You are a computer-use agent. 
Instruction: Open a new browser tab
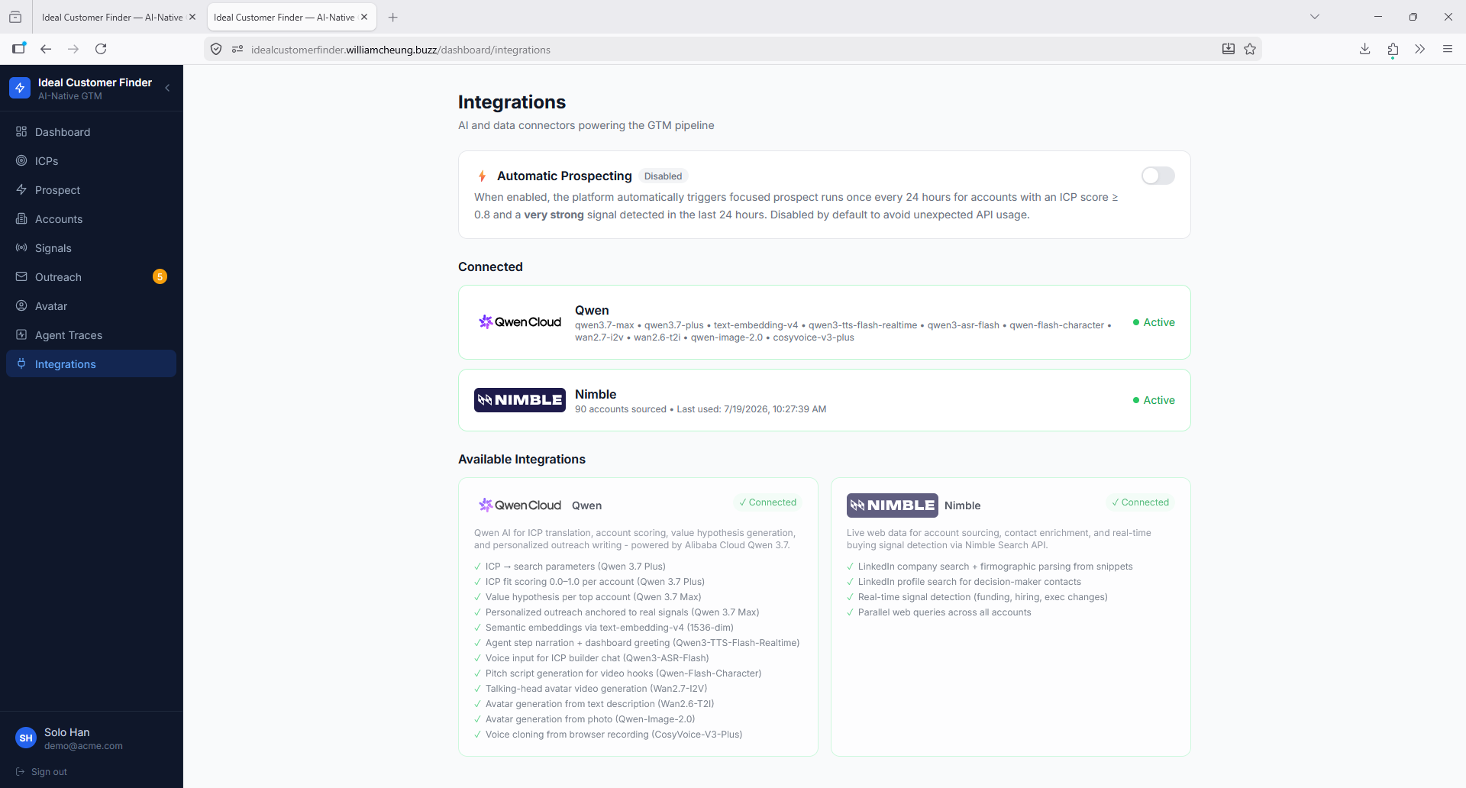[393, 17]
